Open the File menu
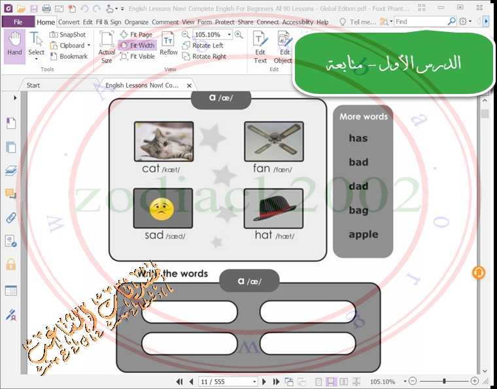The height and width of the screenshot is (389, 497). click(18, 22)
